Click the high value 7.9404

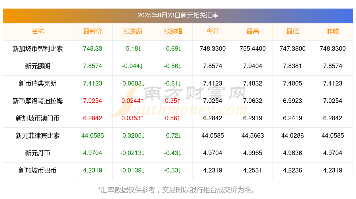coord(253,66)
